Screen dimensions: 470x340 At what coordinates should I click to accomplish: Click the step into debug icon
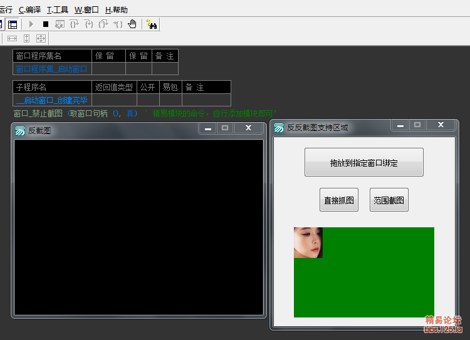point(89,24)
